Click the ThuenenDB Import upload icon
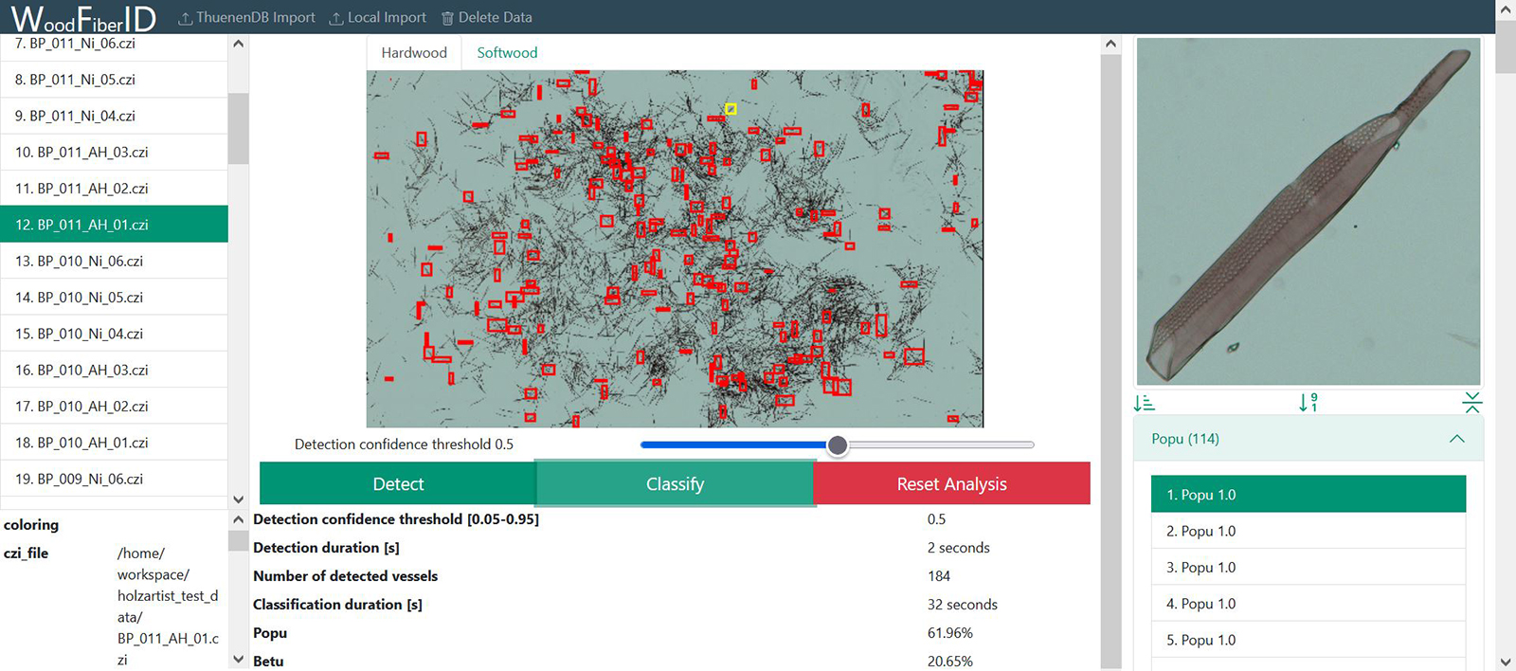The height and width of the screenshot is (671, 1516). tap(185, 18)
